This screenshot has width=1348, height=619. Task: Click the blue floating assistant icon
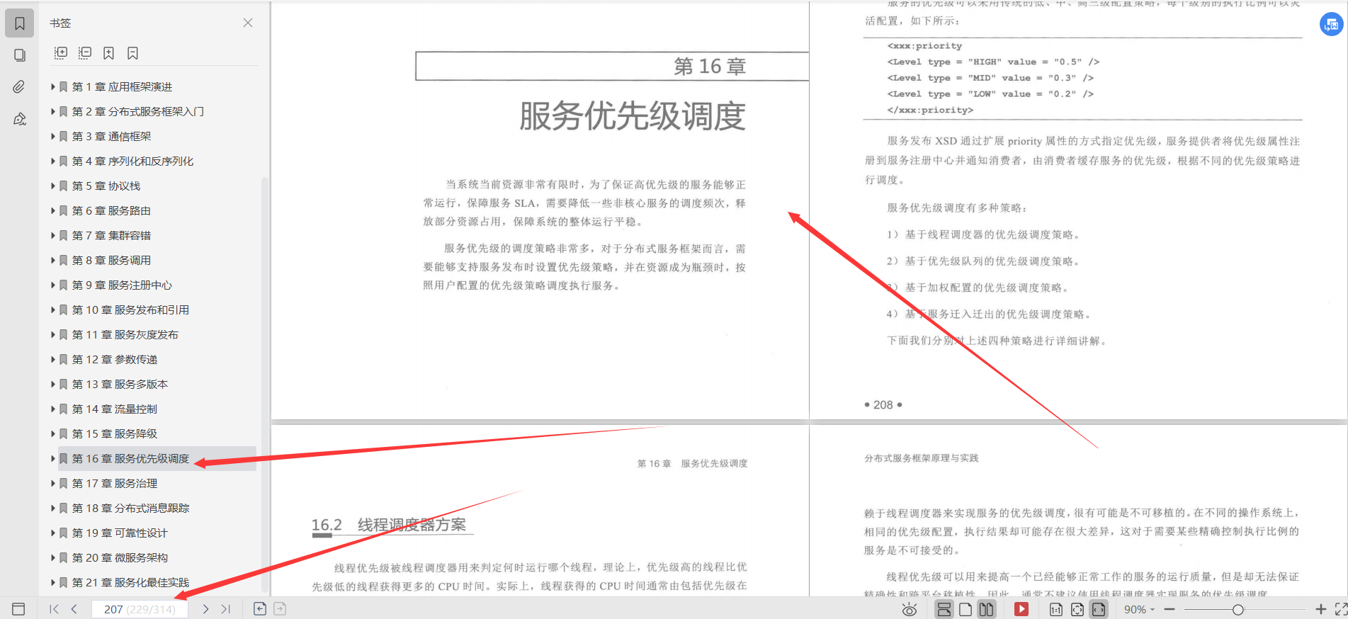coord(1332,25)
